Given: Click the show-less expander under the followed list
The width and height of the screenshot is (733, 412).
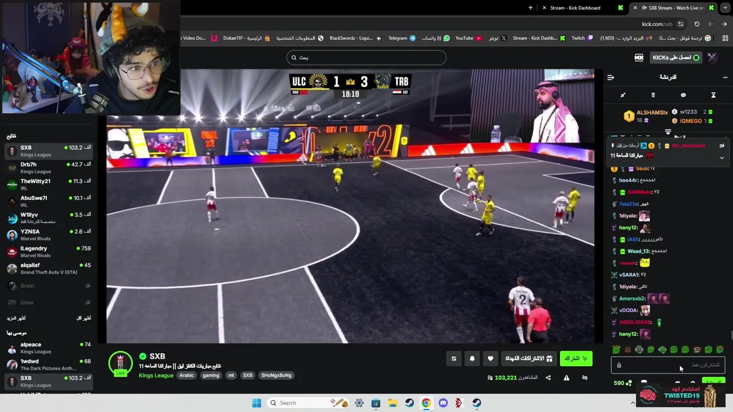Looking at the screenshot, I should [84, 318].
